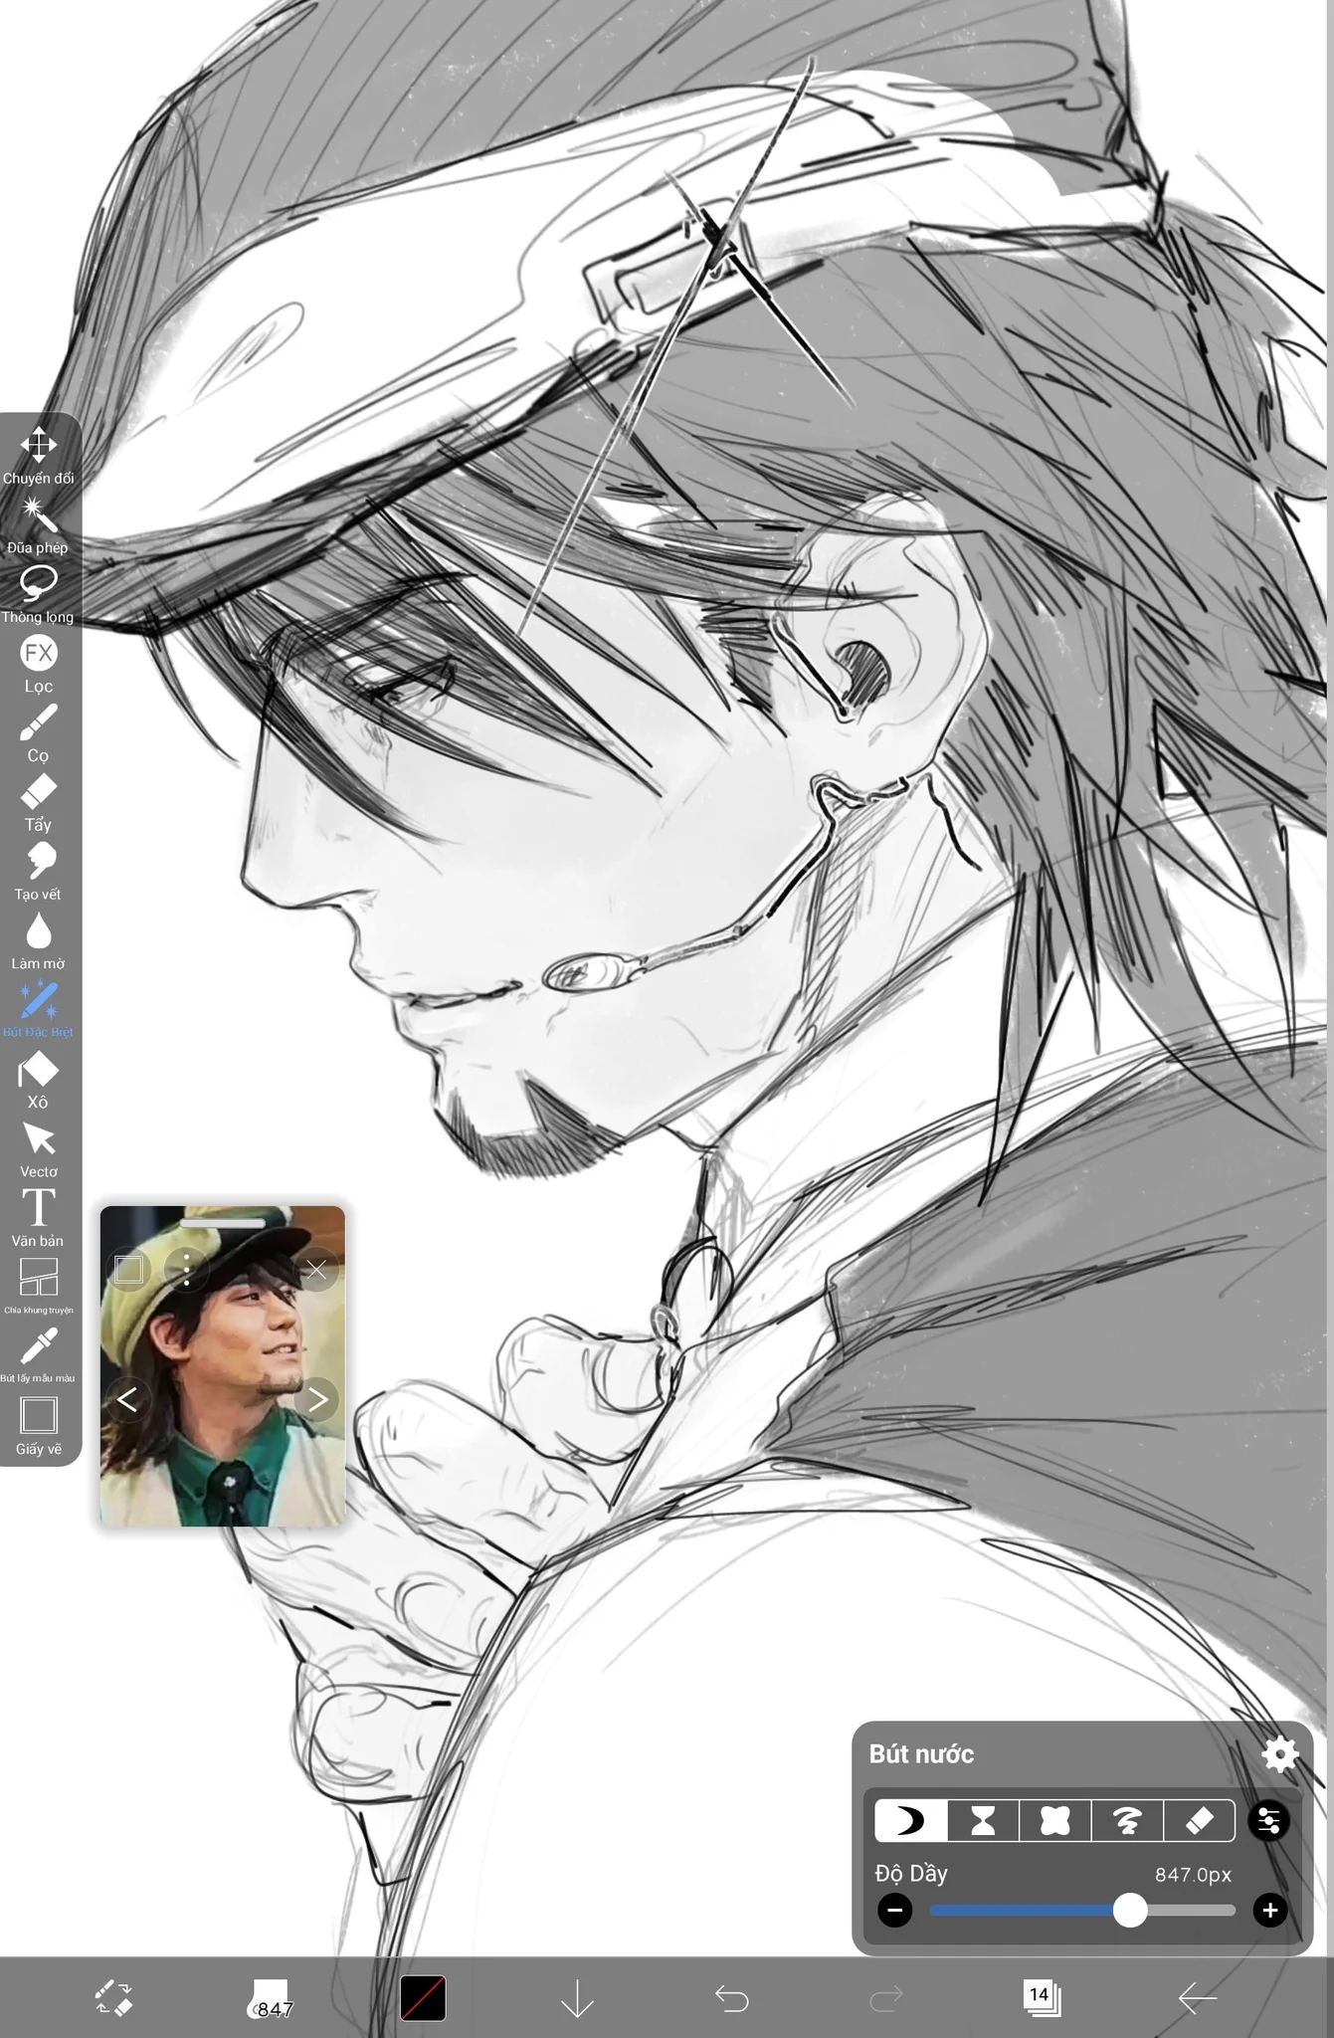Image resolution: width=1334 pixels, height=2038 pixels.
Task: Select the Thòng lọng lasso tool
Action: (x=38, y=594)
